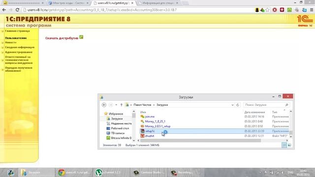315x177 pixels.
Task: Close the users.v8.1c.ru/getdist.jsp tab
Action: click(132, 3)
